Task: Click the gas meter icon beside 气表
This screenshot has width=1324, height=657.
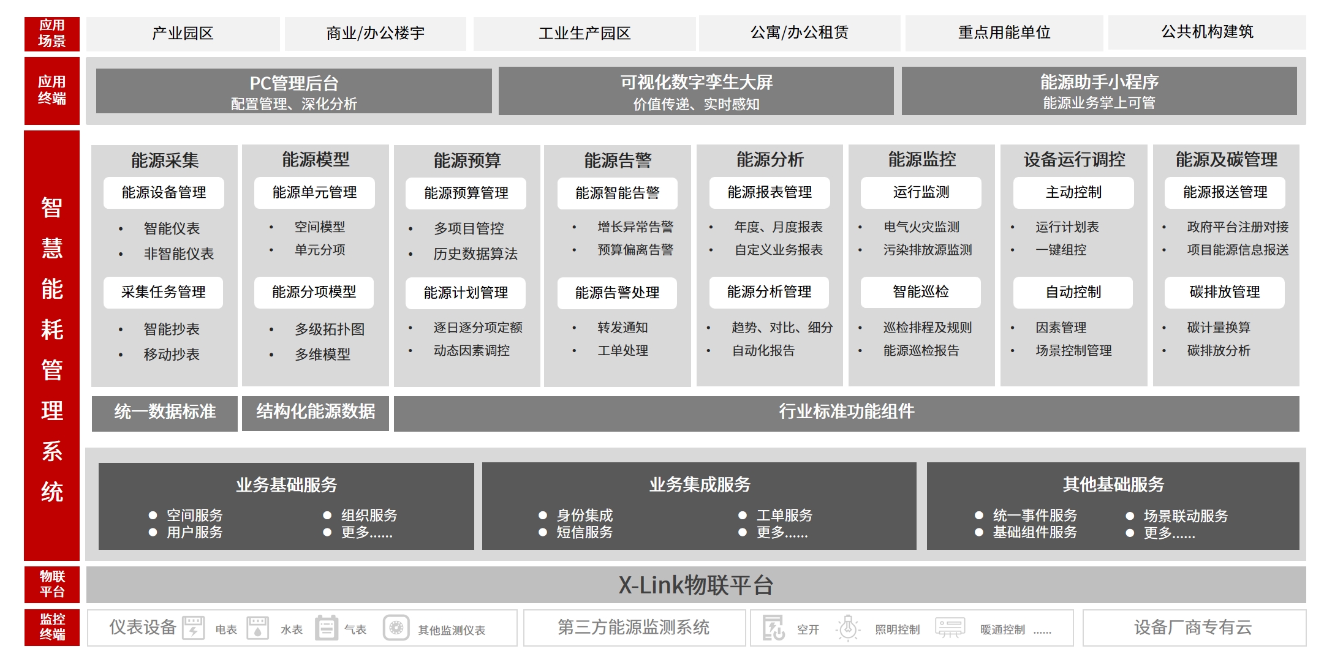Action: click(x=326, y=628)
